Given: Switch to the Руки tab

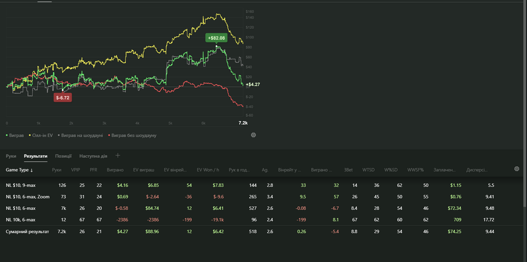Looking at the screenshot, I should [11, 156].
